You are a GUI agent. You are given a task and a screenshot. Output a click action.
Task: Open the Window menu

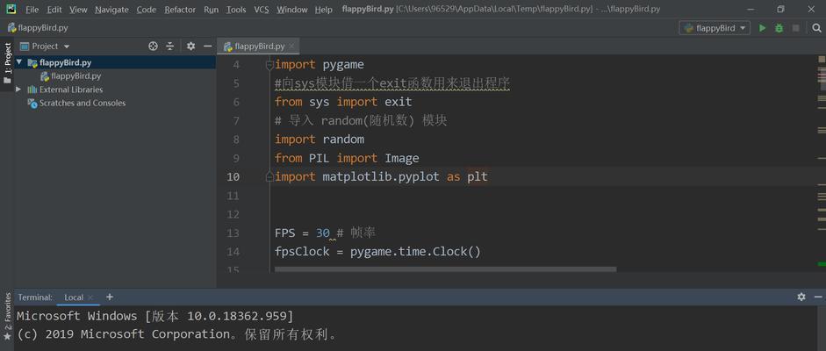pyautogui.click(x=292, y=10)
